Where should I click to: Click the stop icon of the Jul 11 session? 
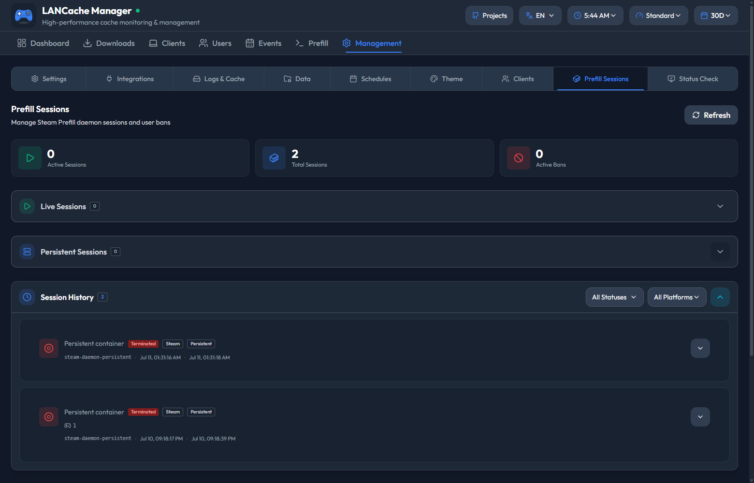pos(49,348)
